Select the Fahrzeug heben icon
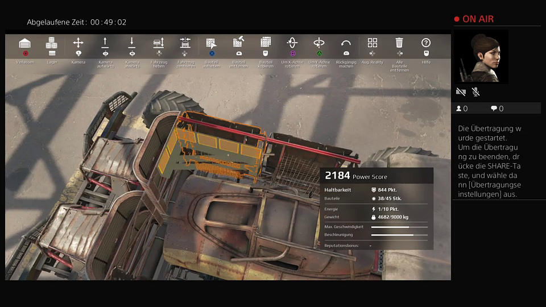Viewport: 546px width, 307px height. pos(159,44)
